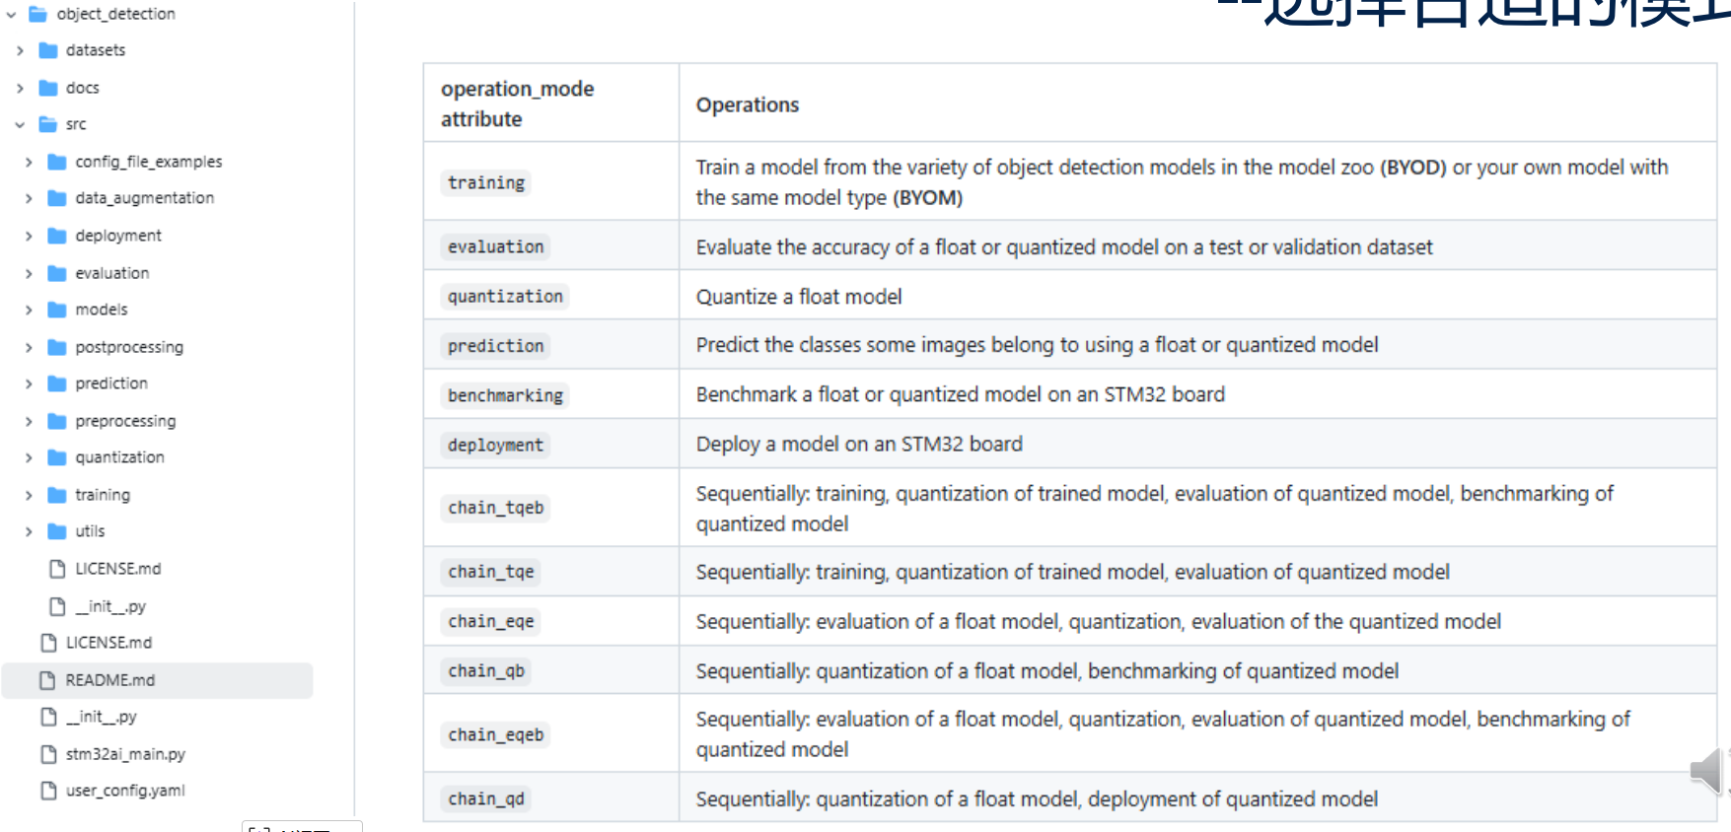Viewport: 1731px width, 832px height.
Task: Open the utils folder
Action: [90, 531]
